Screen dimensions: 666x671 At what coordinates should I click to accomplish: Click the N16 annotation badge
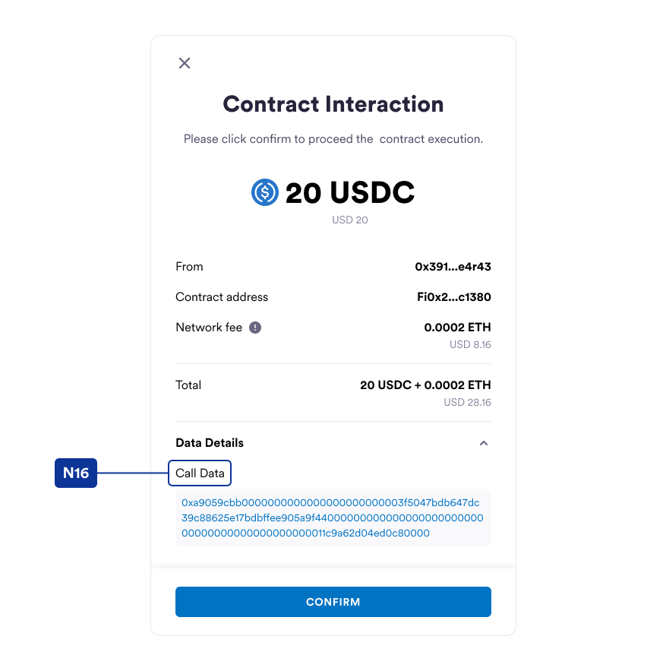[76, 473]
